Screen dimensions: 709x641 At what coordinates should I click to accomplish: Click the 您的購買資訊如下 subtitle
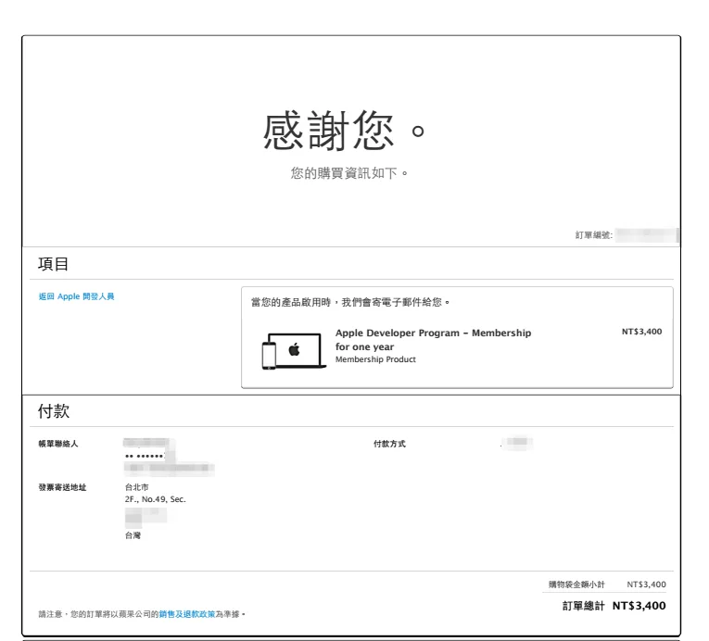click(x=349, y=173)
